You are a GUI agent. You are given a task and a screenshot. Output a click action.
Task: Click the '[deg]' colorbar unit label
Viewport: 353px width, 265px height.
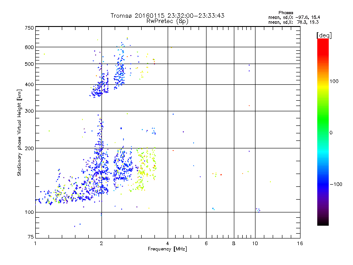[324, 35]
